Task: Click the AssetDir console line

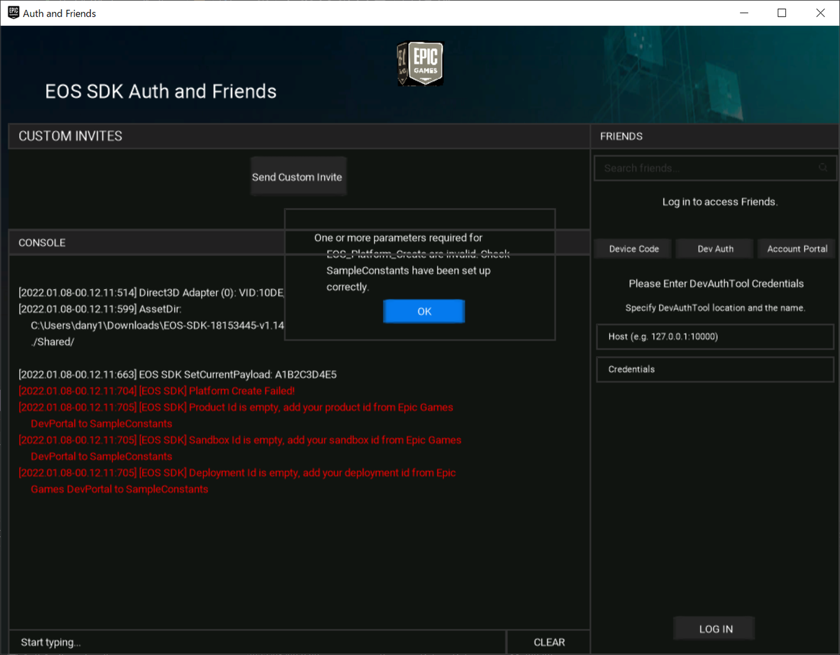Action: tap(151, 325)
